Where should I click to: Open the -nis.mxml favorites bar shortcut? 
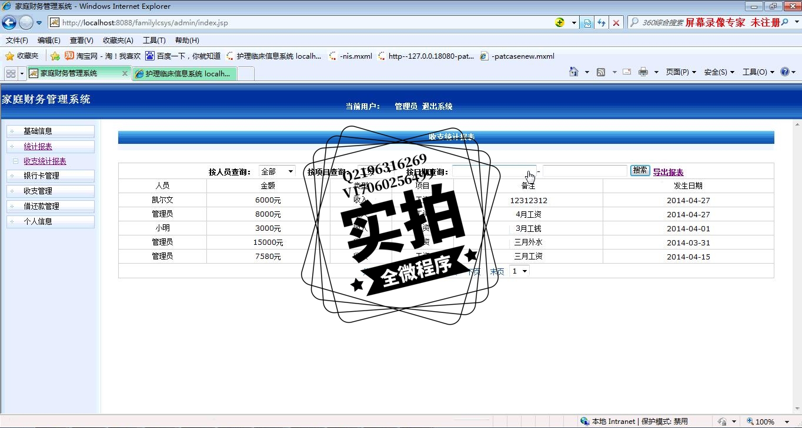(350, 56)
